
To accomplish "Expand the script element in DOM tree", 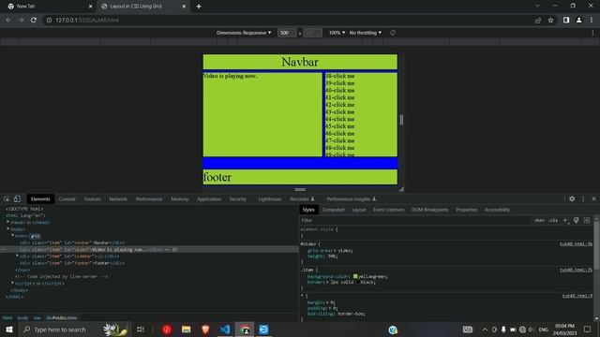I will (x=12, y=283).
